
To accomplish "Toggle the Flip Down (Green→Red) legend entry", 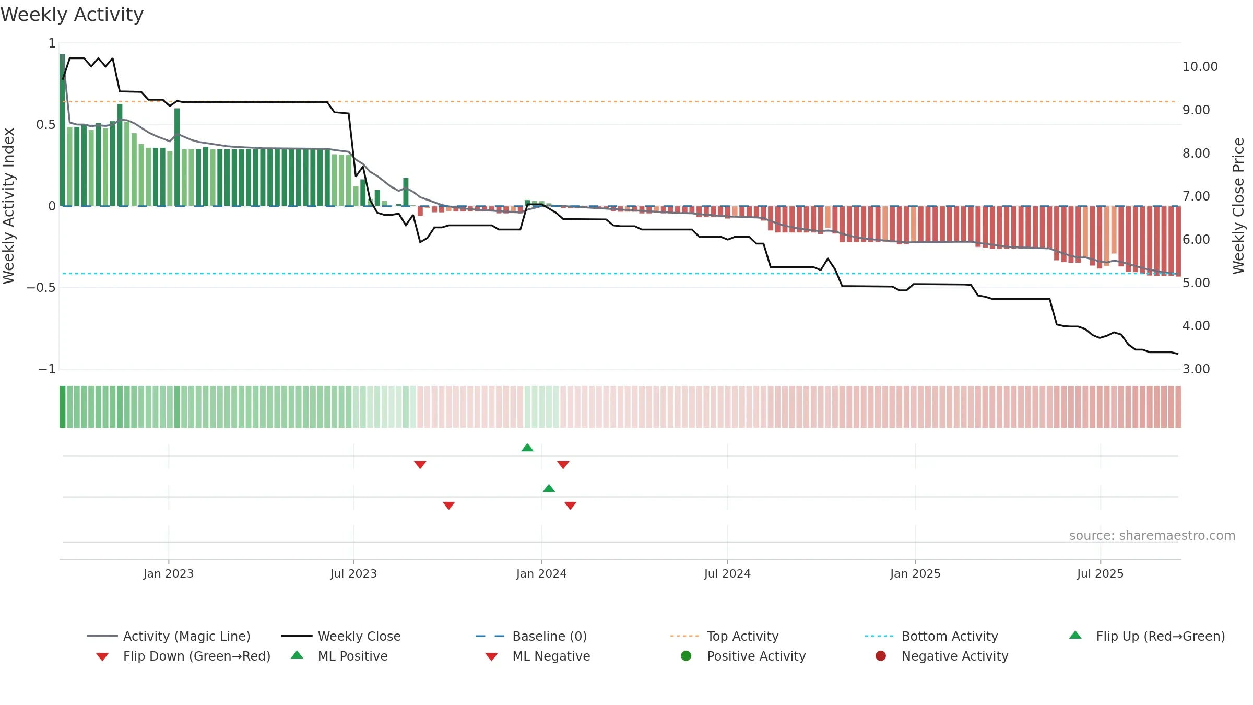I will tap(183, 656).
